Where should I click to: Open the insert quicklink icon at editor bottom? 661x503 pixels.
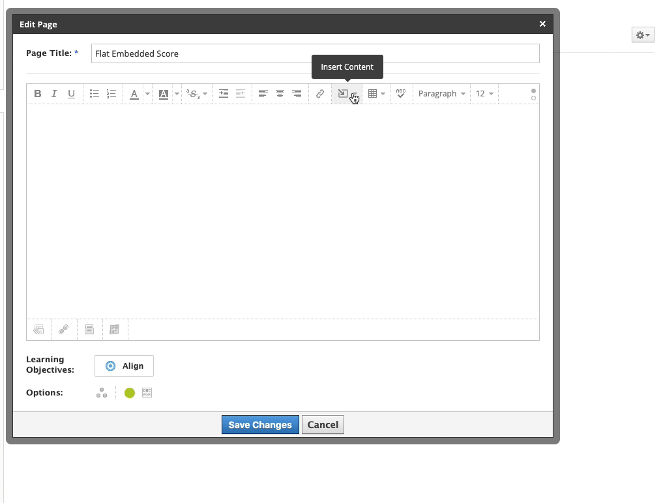pyautogui.click(x=63, y=329)
